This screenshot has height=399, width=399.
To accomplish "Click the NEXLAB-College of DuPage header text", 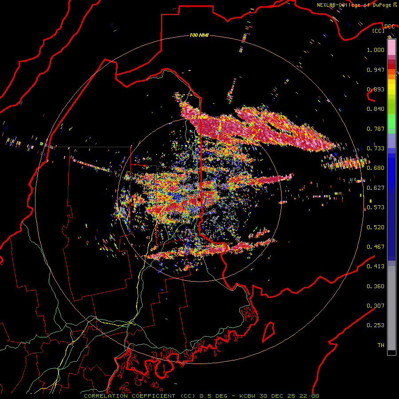I will 354,5.
